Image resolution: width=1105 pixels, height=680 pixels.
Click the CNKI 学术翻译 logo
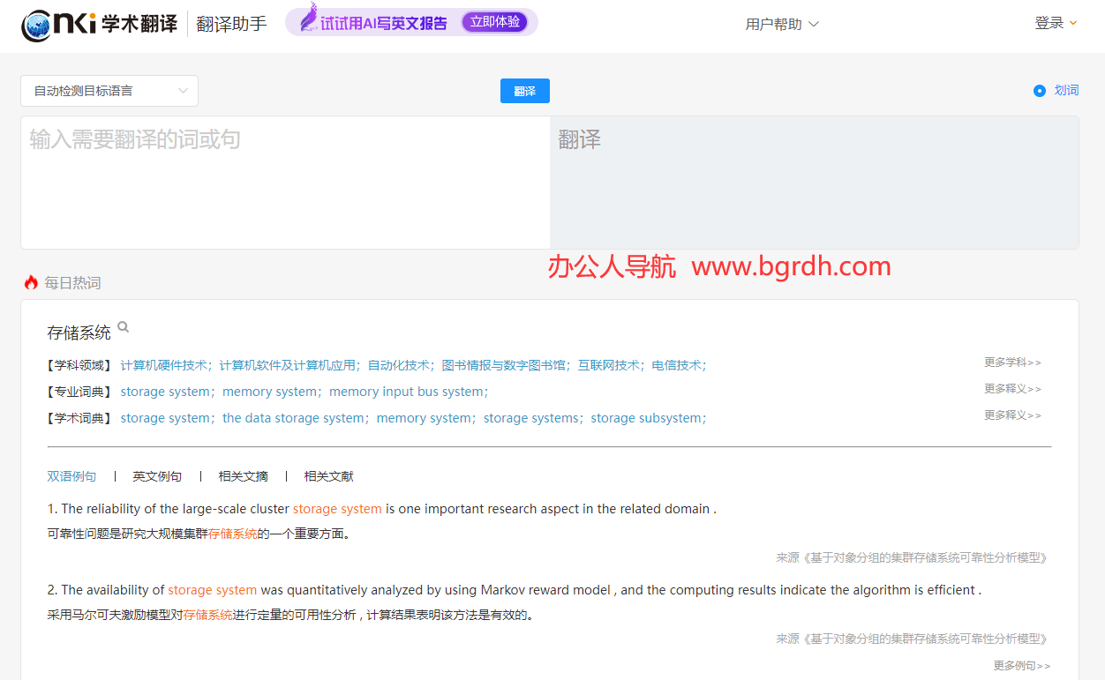pos(99,24)
